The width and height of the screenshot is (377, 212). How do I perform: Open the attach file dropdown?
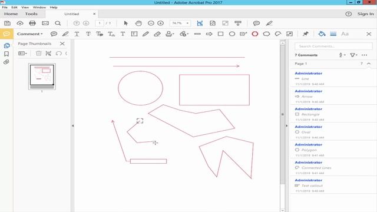tap(184, 34)
